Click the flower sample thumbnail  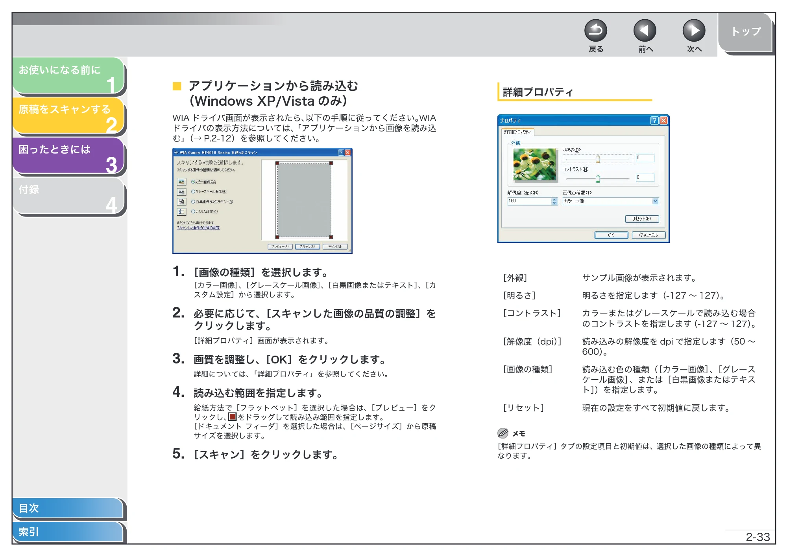pos(534,164)
